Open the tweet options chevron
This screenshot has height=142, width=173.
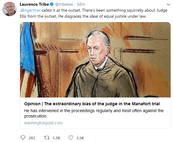(168, 4)
